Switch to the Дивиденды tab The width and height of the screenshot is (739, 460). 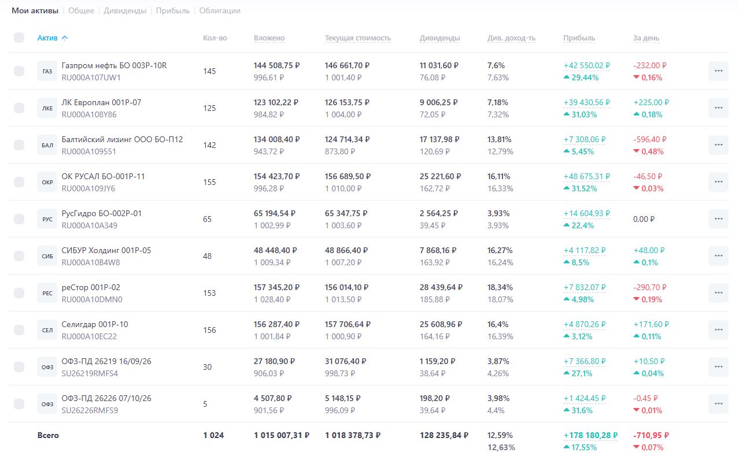coord(125,11)
